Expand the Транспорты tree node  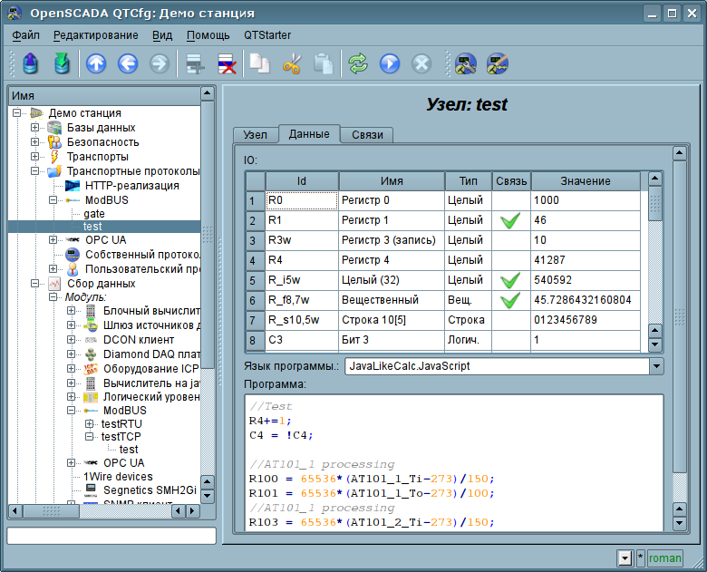(34, 157)
